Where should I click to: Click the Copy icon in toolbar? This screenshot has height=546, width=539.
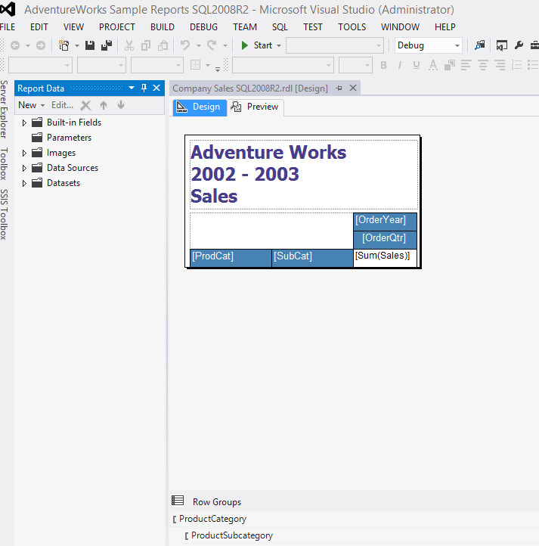coord(146,45)
